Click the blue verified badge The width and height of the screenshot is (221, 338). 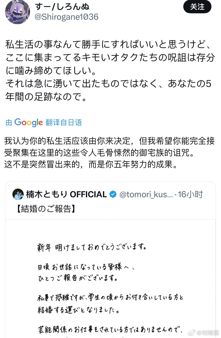coord(113,195)
